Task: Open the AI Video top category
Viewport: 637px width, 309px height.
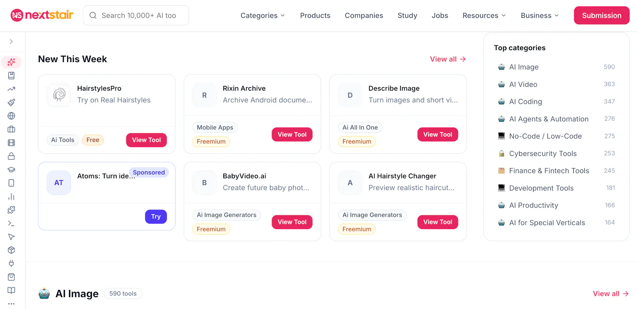Action: 556,84
